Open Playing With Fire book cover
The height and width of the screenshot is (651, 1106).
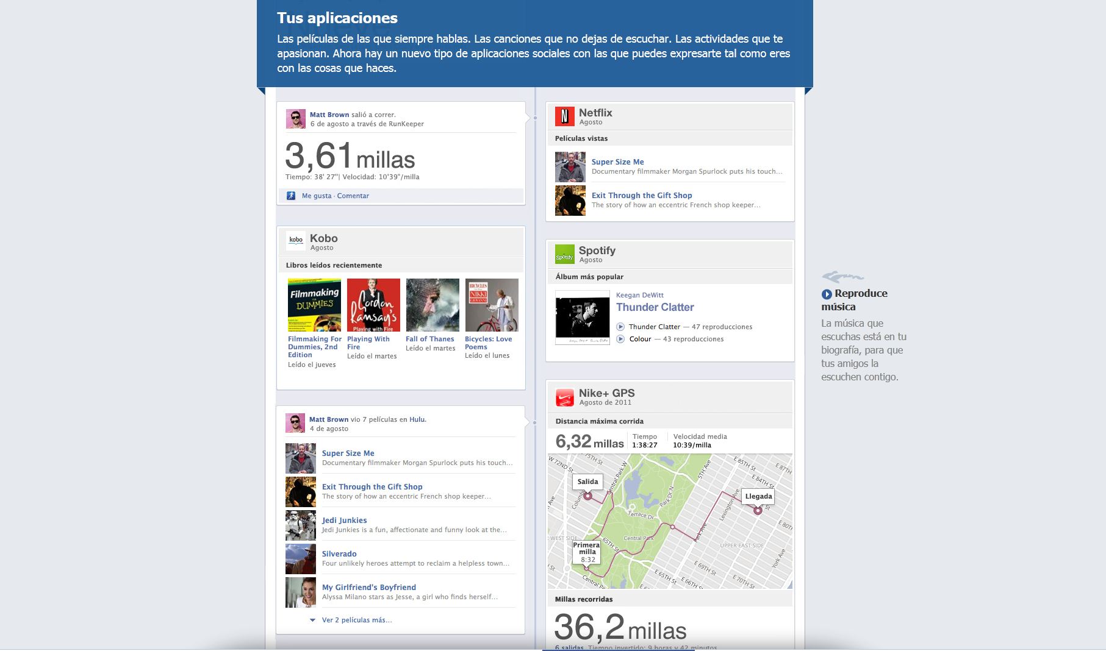click(373, 305)
